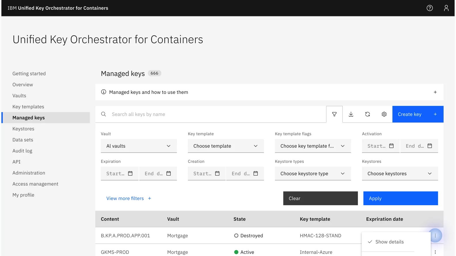
Task: Click Activation start date field
Action: [x=381, y=146]
